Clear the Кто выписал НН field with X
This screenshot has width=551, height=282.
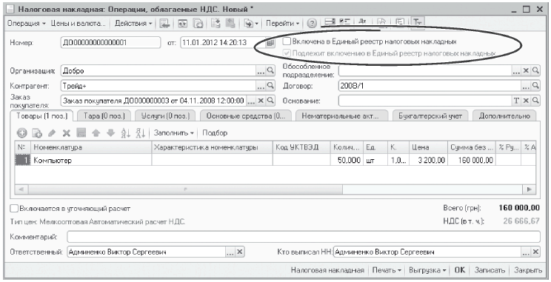[535, 252]
